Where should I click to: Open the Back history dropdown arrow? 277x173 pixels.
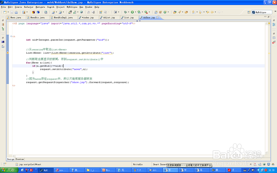[215, 12]
